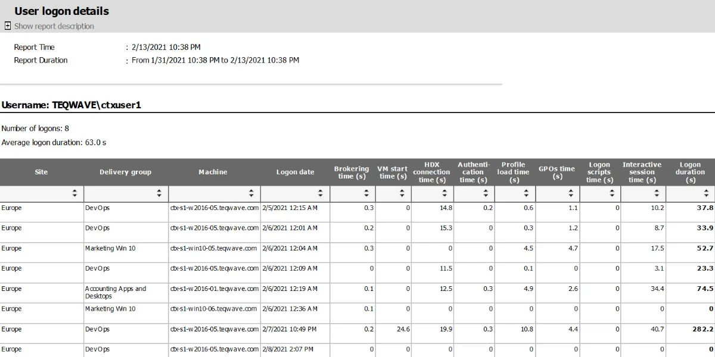Sort by the Logon date column arrows

point(321,193)
